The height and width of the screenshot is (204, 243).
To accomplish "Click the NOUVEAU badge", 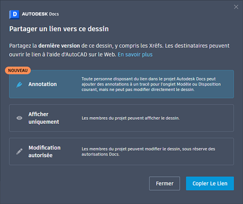I will 18,70.
